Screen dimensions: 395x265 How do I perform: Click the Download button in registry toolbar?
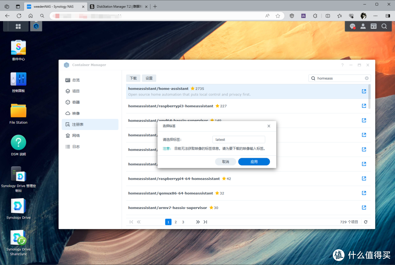coord(133,78)
